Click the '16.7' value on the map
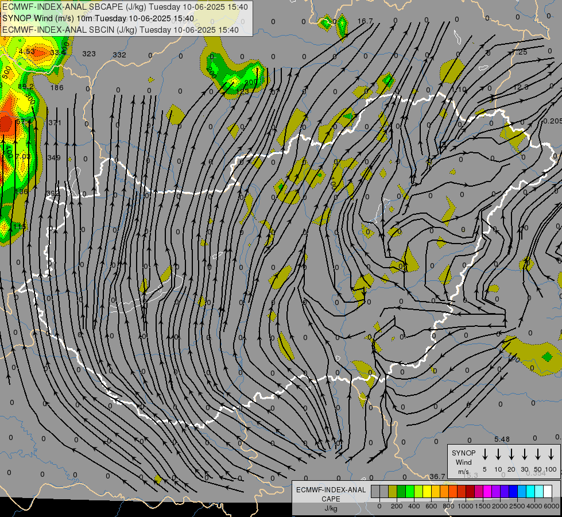This screenshot has height=517, width=562. 365,21
